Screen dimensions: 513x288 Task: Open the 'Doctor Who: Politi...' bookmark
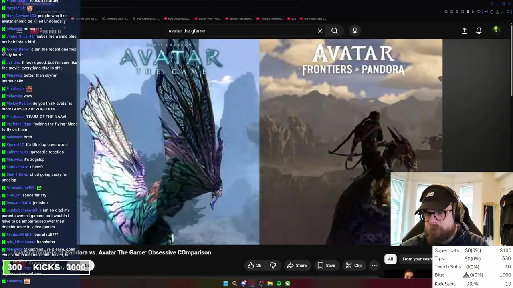click(207, 18)
